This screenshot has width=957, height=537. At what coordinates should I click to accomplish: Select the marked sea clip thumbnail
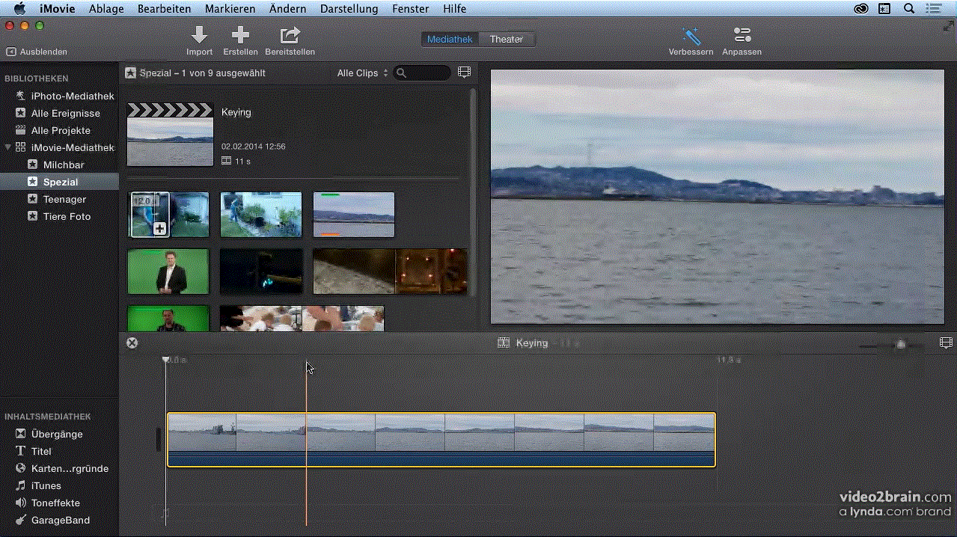tap(354, 215)
